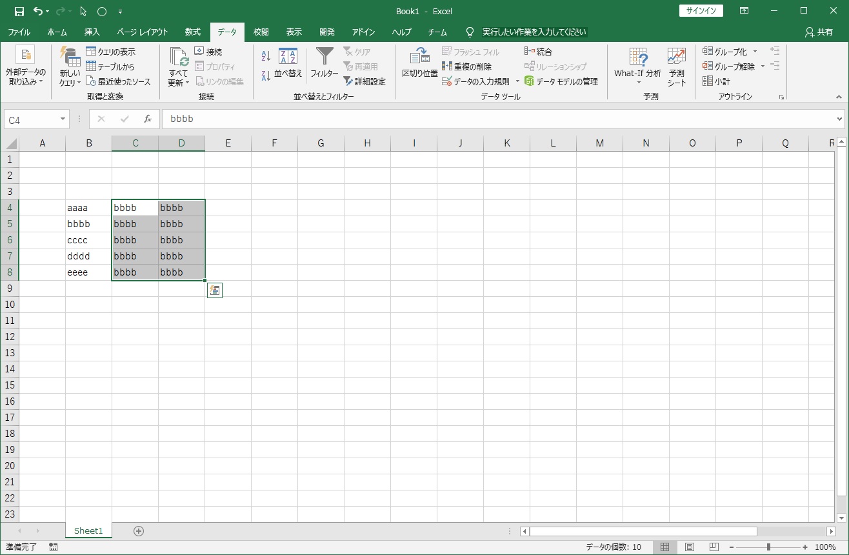The height and width of the screenshot is (555, 849).
Task: Sort ascending A to Z
Action: [x=266, y=57]
